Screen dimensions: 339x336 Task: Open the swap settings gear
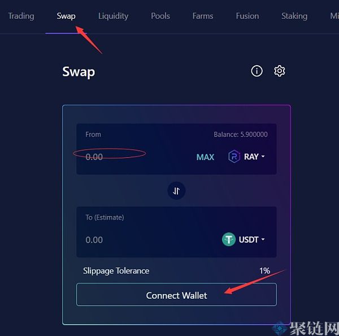pyautogui.click(x=279, y=71)
